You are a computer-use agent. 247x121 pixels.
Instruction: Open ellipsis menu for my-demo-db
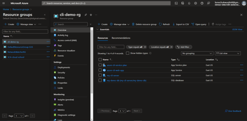(242, 80)
